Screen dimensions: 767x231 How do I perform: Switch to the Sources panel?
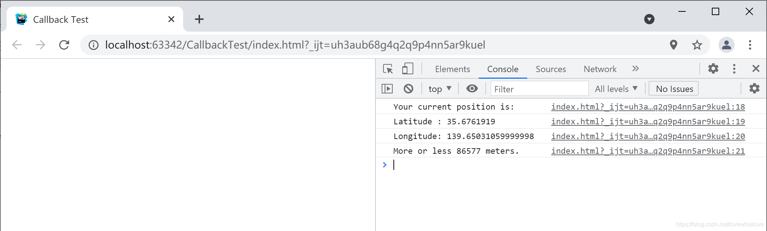point(551,69)
